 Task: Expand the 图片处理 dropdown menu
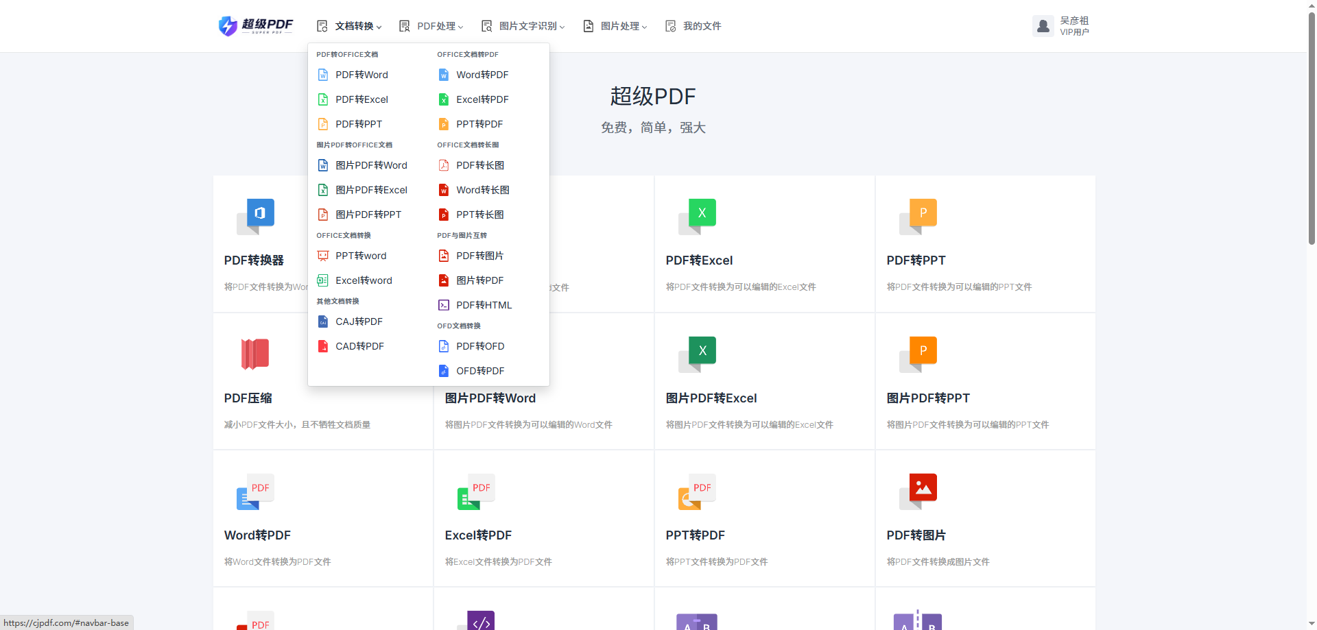point(615,26)
